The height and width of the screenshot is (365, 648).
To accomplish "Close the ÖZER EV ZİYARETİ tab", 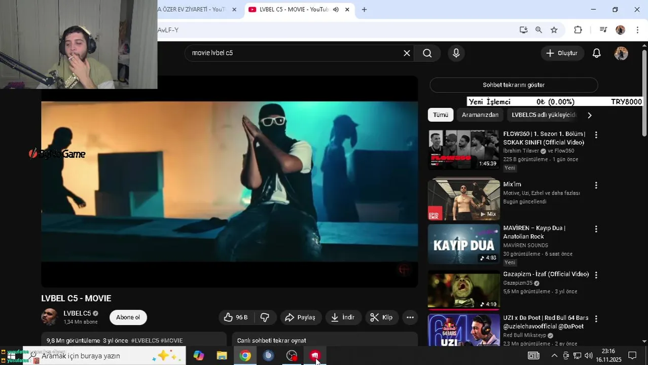I will click(x=234, y=9).
